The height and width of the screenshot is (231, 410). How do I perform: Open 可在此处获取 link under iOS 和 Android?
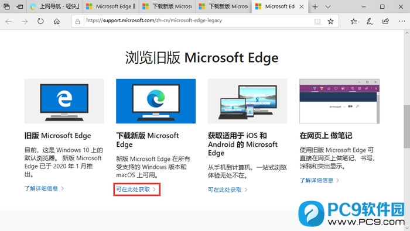point(227,189)
